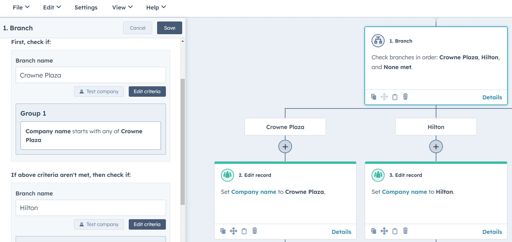This screenshot has height=242, width=512.
Task: Open the File menu
Action: 21,7
